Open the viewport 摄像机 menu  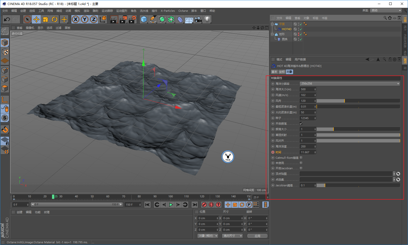pos(30,28)
